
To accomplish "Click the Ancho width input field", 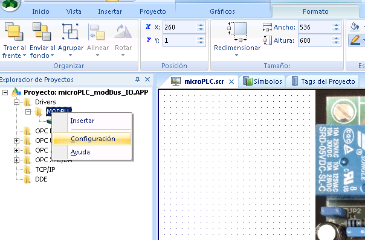I will point(315,27).
